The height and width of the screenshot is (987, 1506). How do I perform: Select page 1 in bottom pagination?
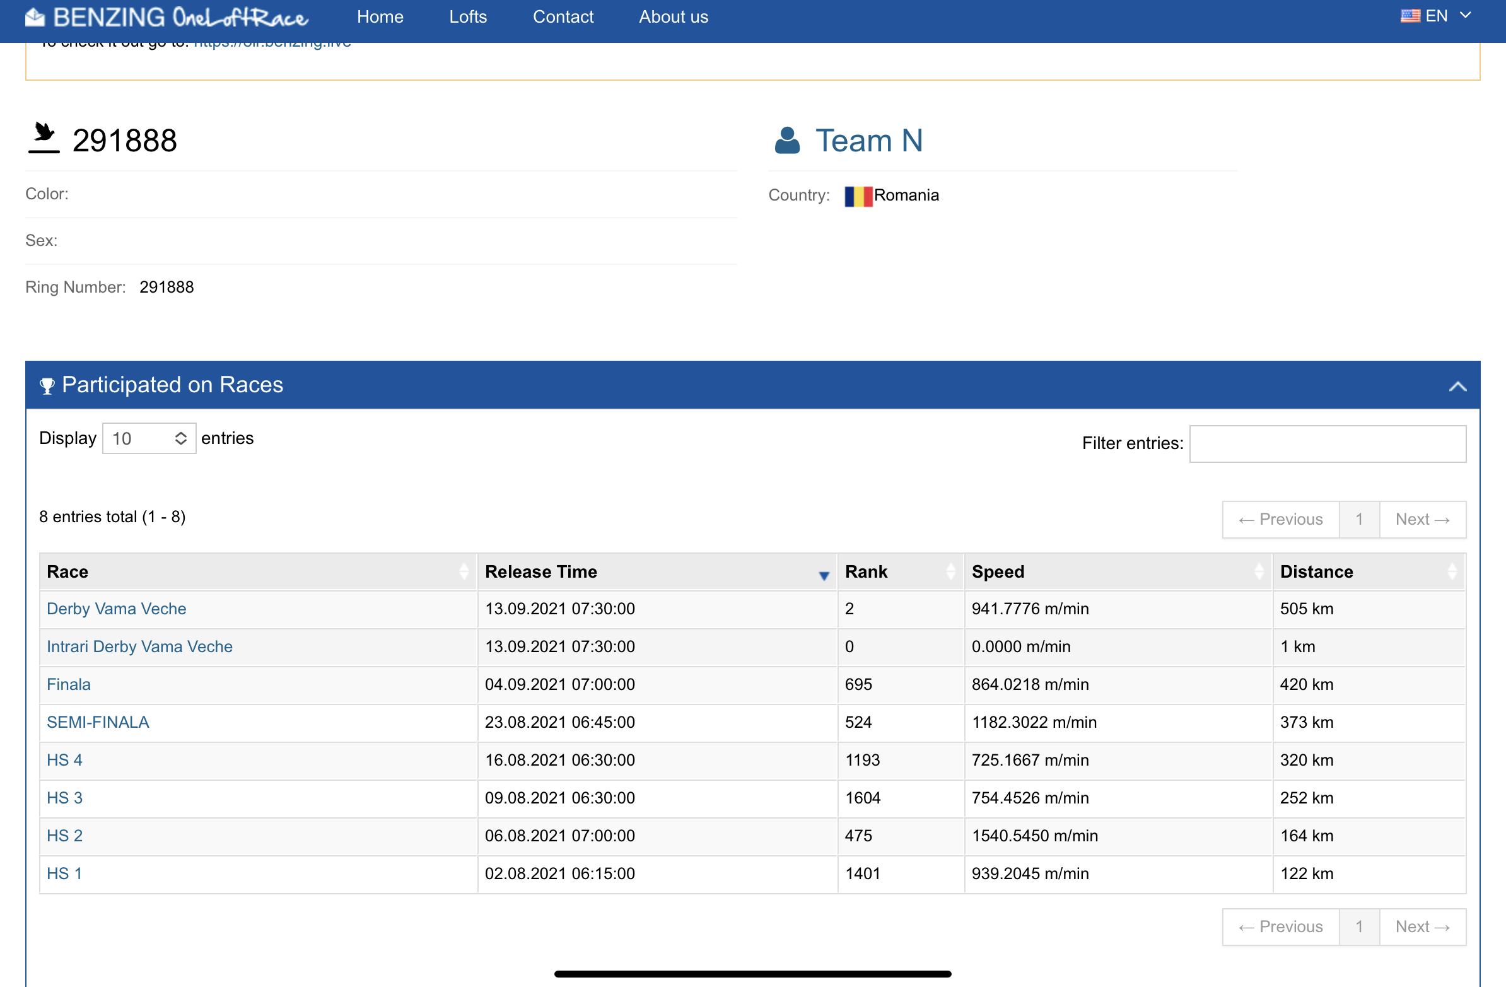click(x=1358, y=928)
